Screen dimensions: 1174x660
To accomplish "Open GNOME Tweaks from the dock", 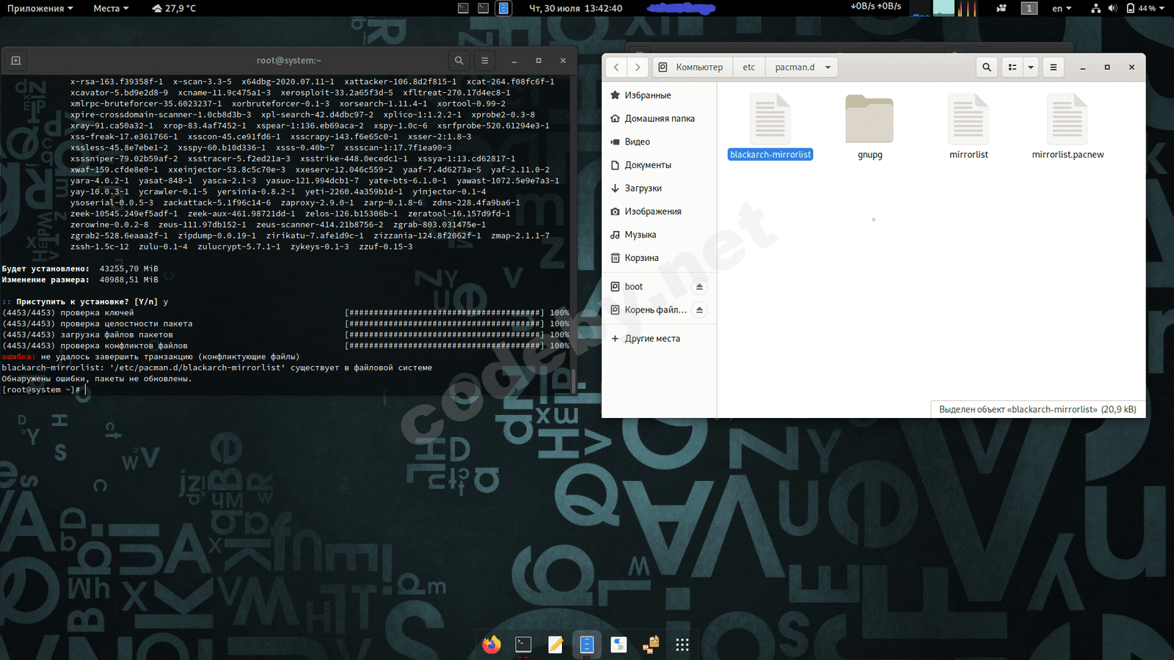I will (619, 645).
